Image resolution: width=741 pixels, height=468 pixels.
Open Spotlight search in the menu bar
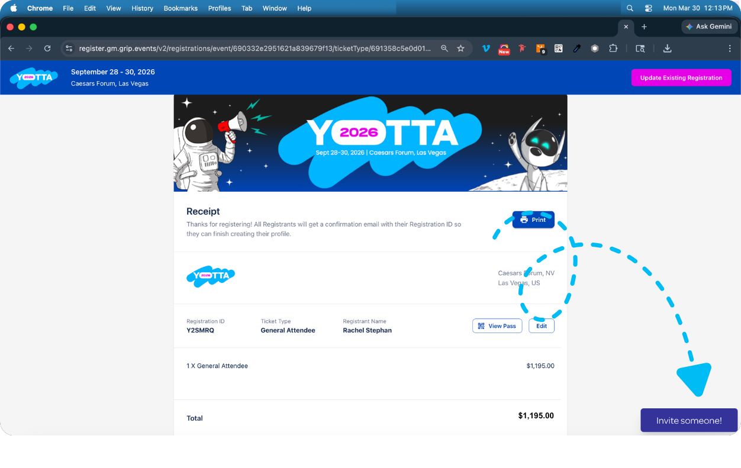coord(630,8)
